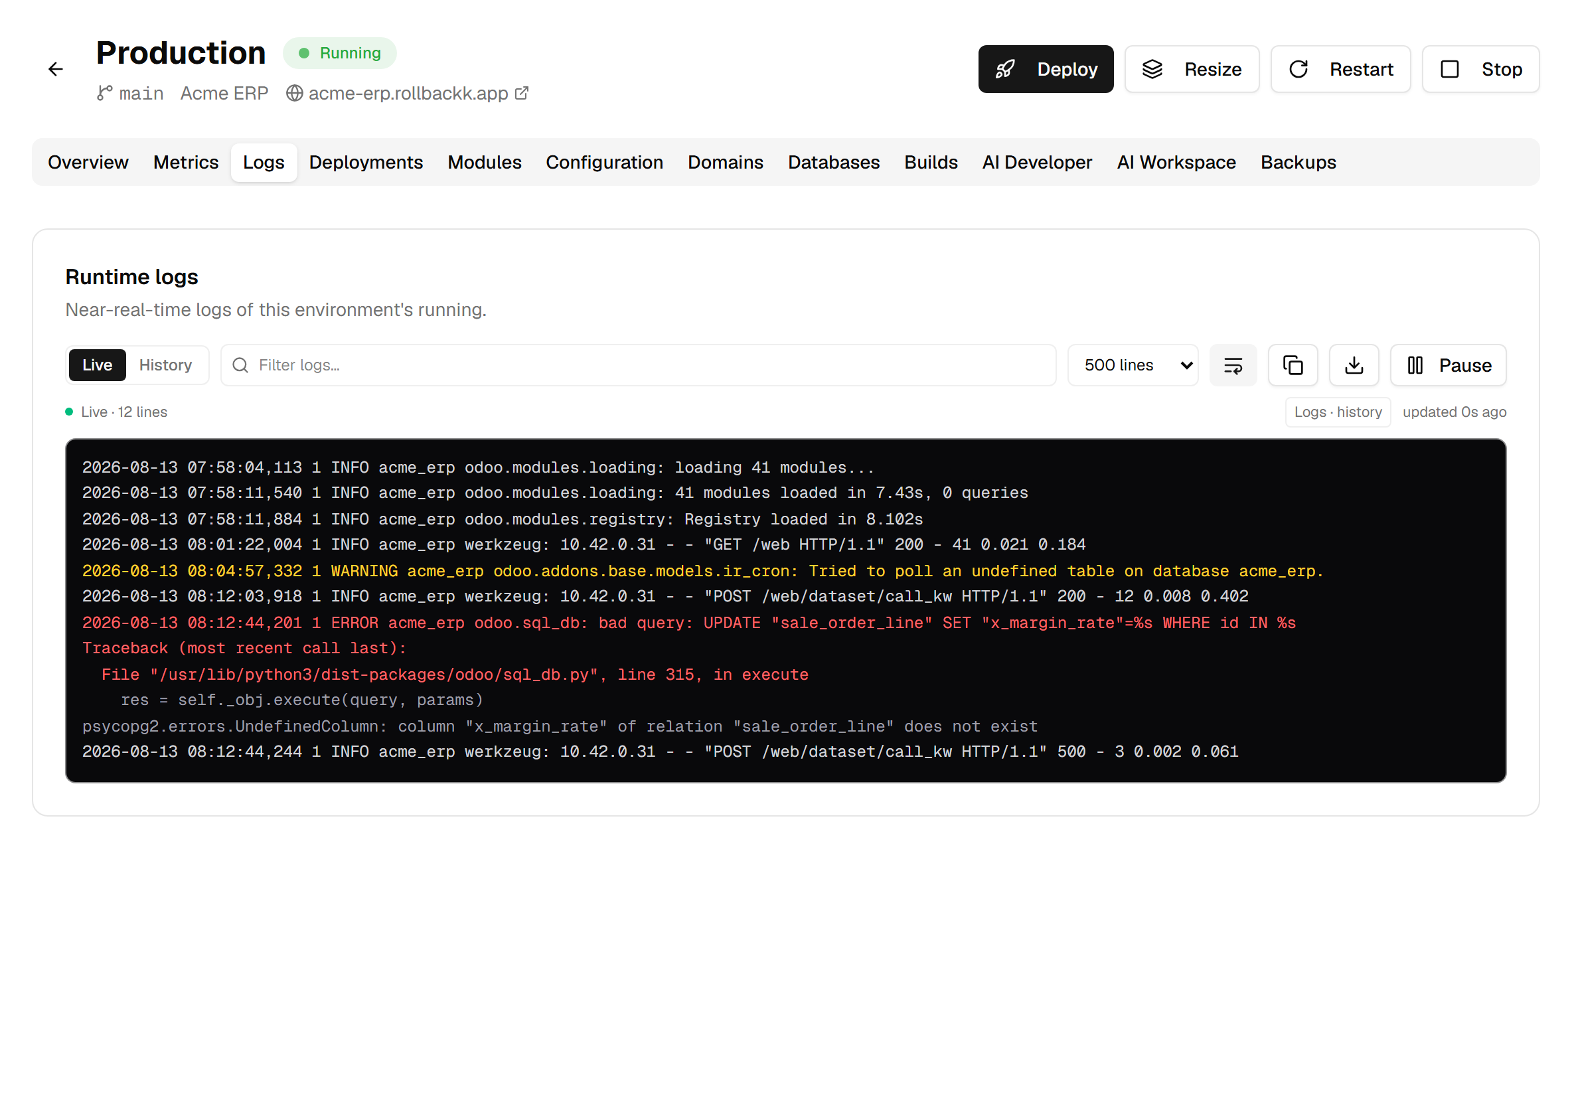1572x1110 pixels.
Task: Pause the live log stream
Action: tap(1448, 365)
